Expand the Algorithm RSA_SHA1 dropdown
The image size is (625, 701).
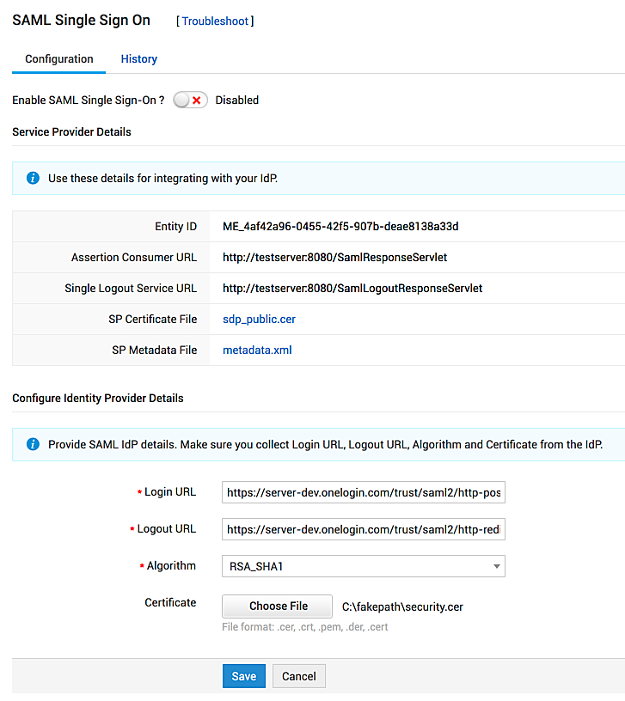point(363,566)
